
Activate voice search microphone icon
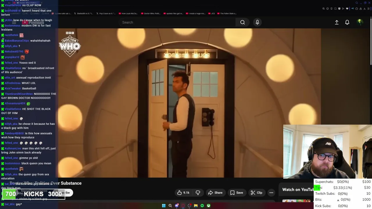[257, 22]
